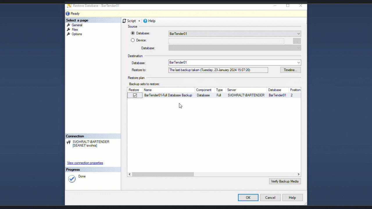Click the Help toolbar label

[152, 21]
